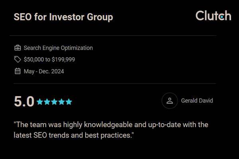Click the calendar icon beside the dates
This screenshot has height=159, width=239.
tap(18, 72)
